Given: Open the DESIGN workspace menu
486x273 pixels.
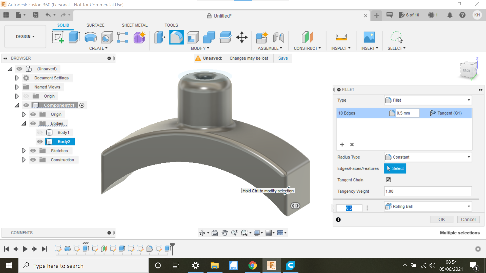Looking at the screenshot, I should pyautogui.click(x=25, y=36).
